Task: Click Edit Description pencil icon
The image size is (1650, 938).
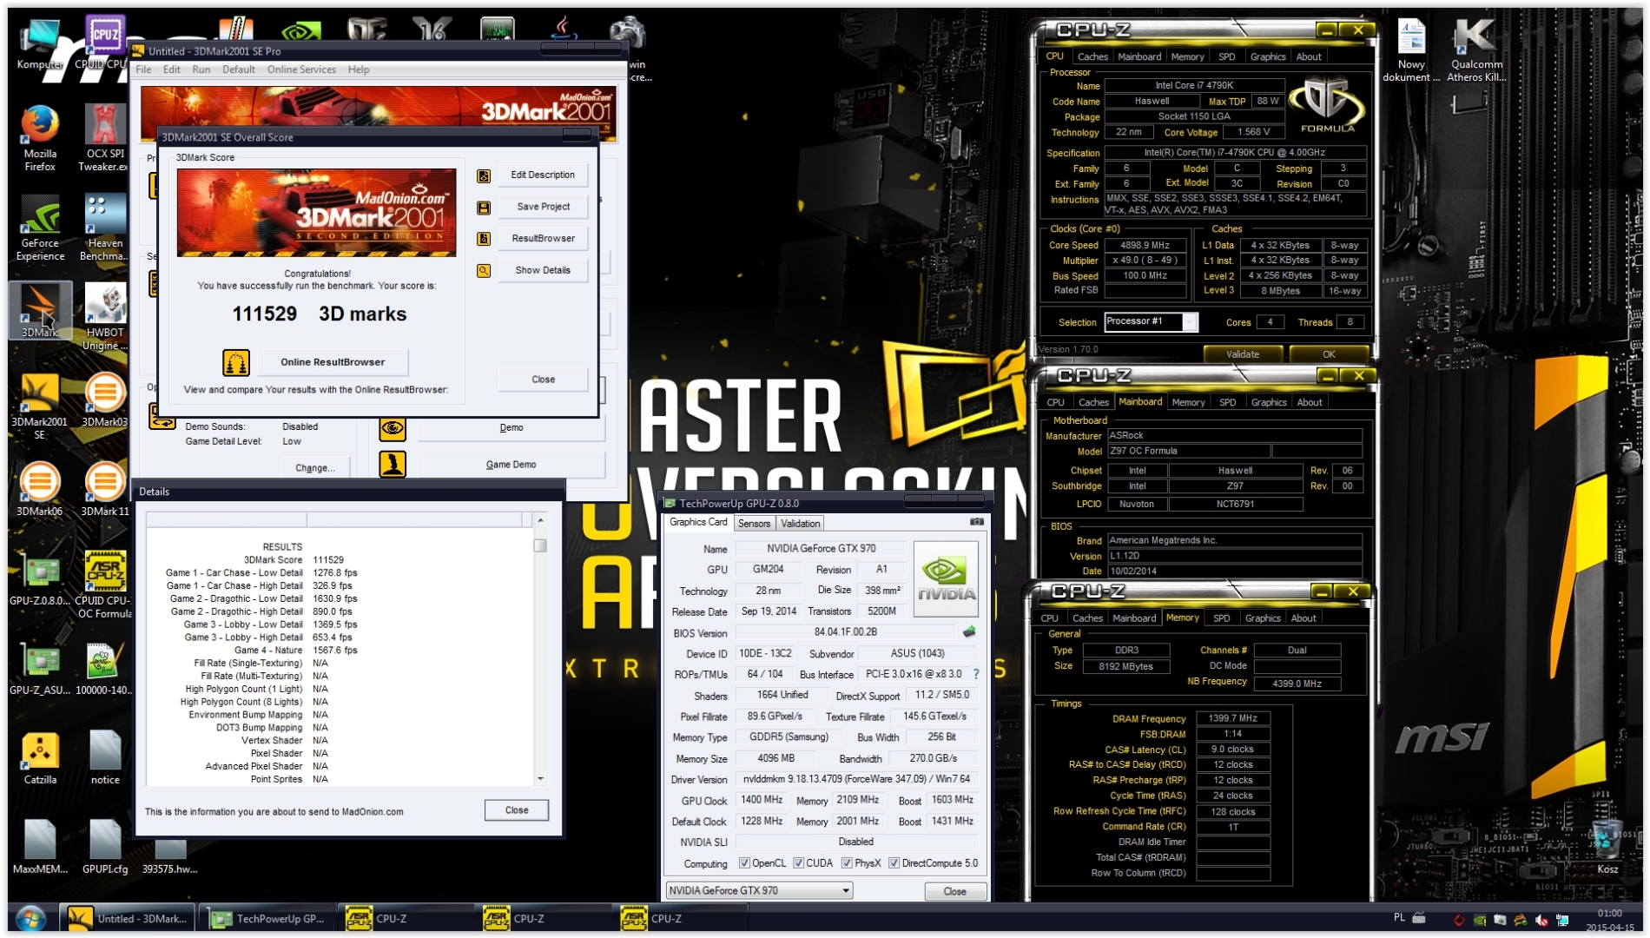Action: click(484, 175)
